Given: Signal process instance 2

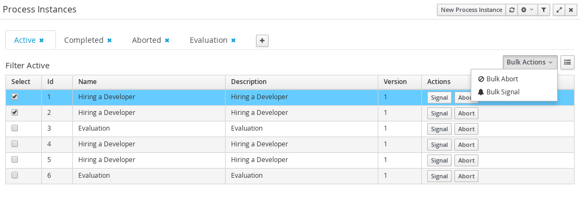Looking at the screenshot, I should [x=439, y=113].
